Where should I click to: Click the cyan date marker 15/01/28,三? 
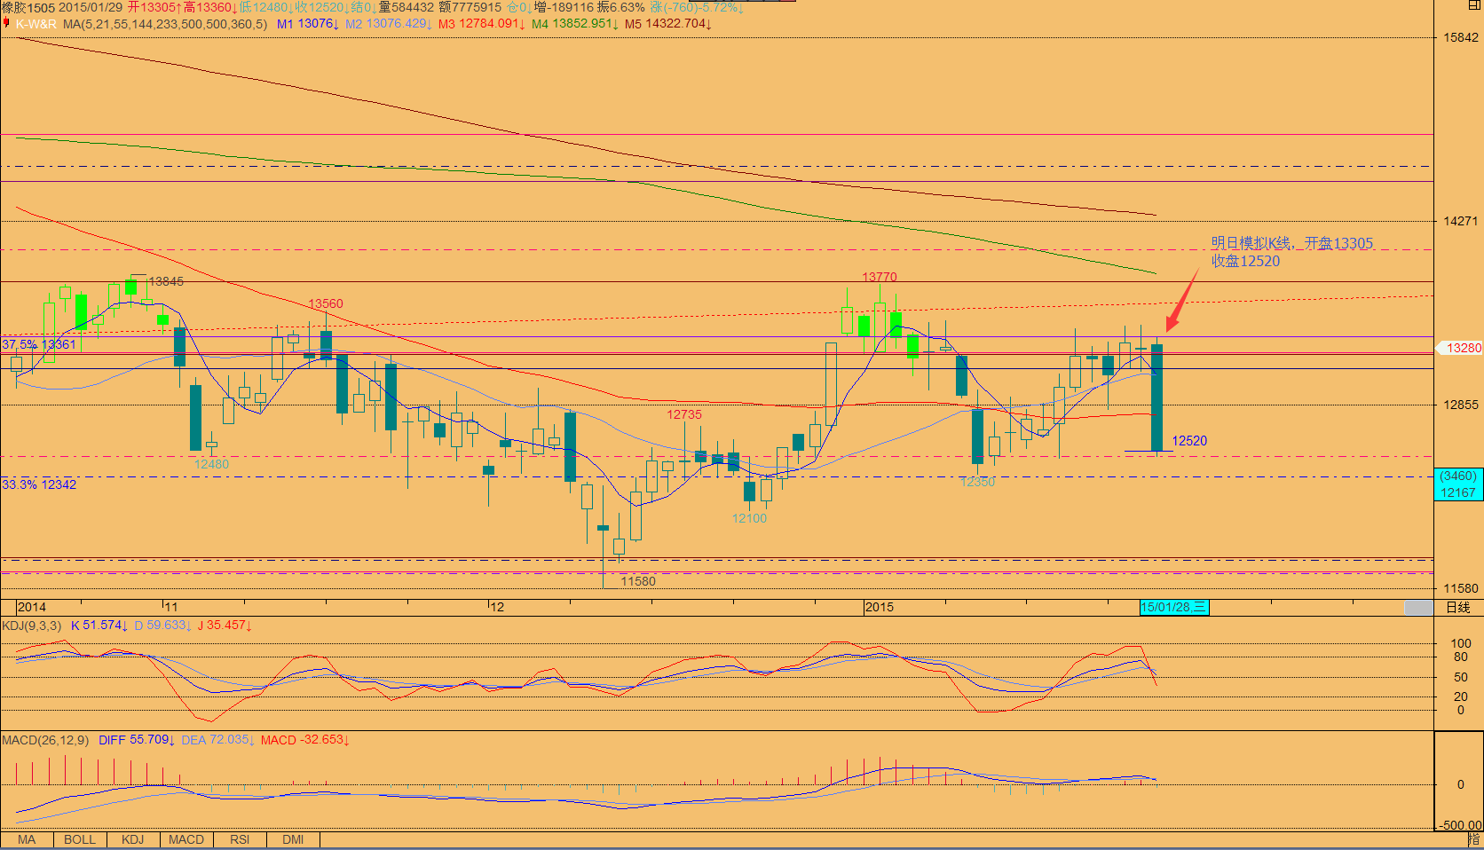coord(1174,608)
